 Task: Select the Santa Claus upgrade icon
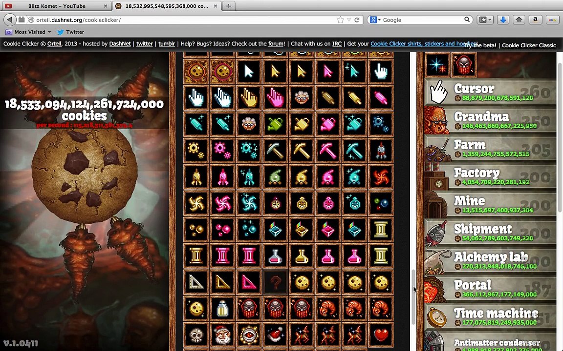[222, 335]
